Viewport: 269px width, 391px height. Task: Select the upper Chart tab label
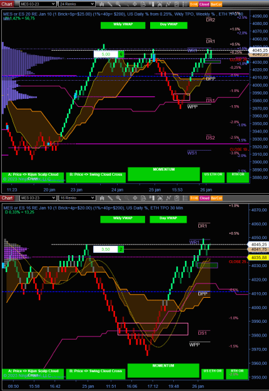[7, 4]
